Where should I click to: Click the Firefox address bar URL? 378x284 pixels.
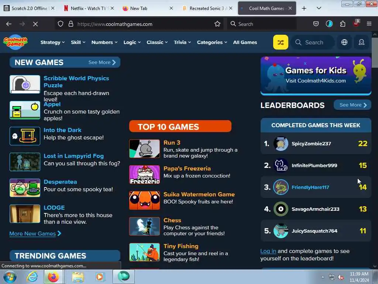point(115,24)
